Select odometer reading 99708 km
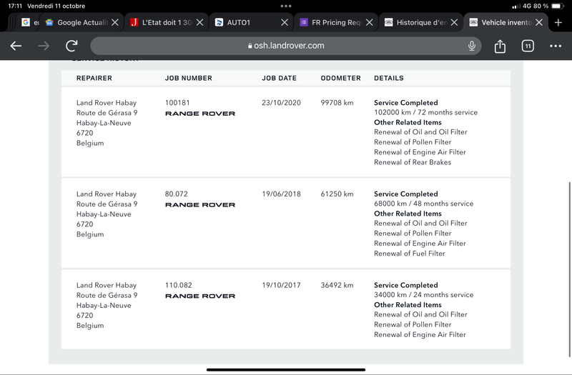Viewport: 572px width, 375px height. pos(337,103)
